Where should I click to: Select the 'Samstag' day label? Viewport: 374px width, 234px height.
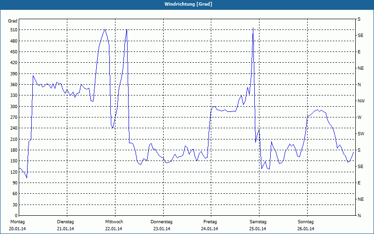click(x=258, y=222)
